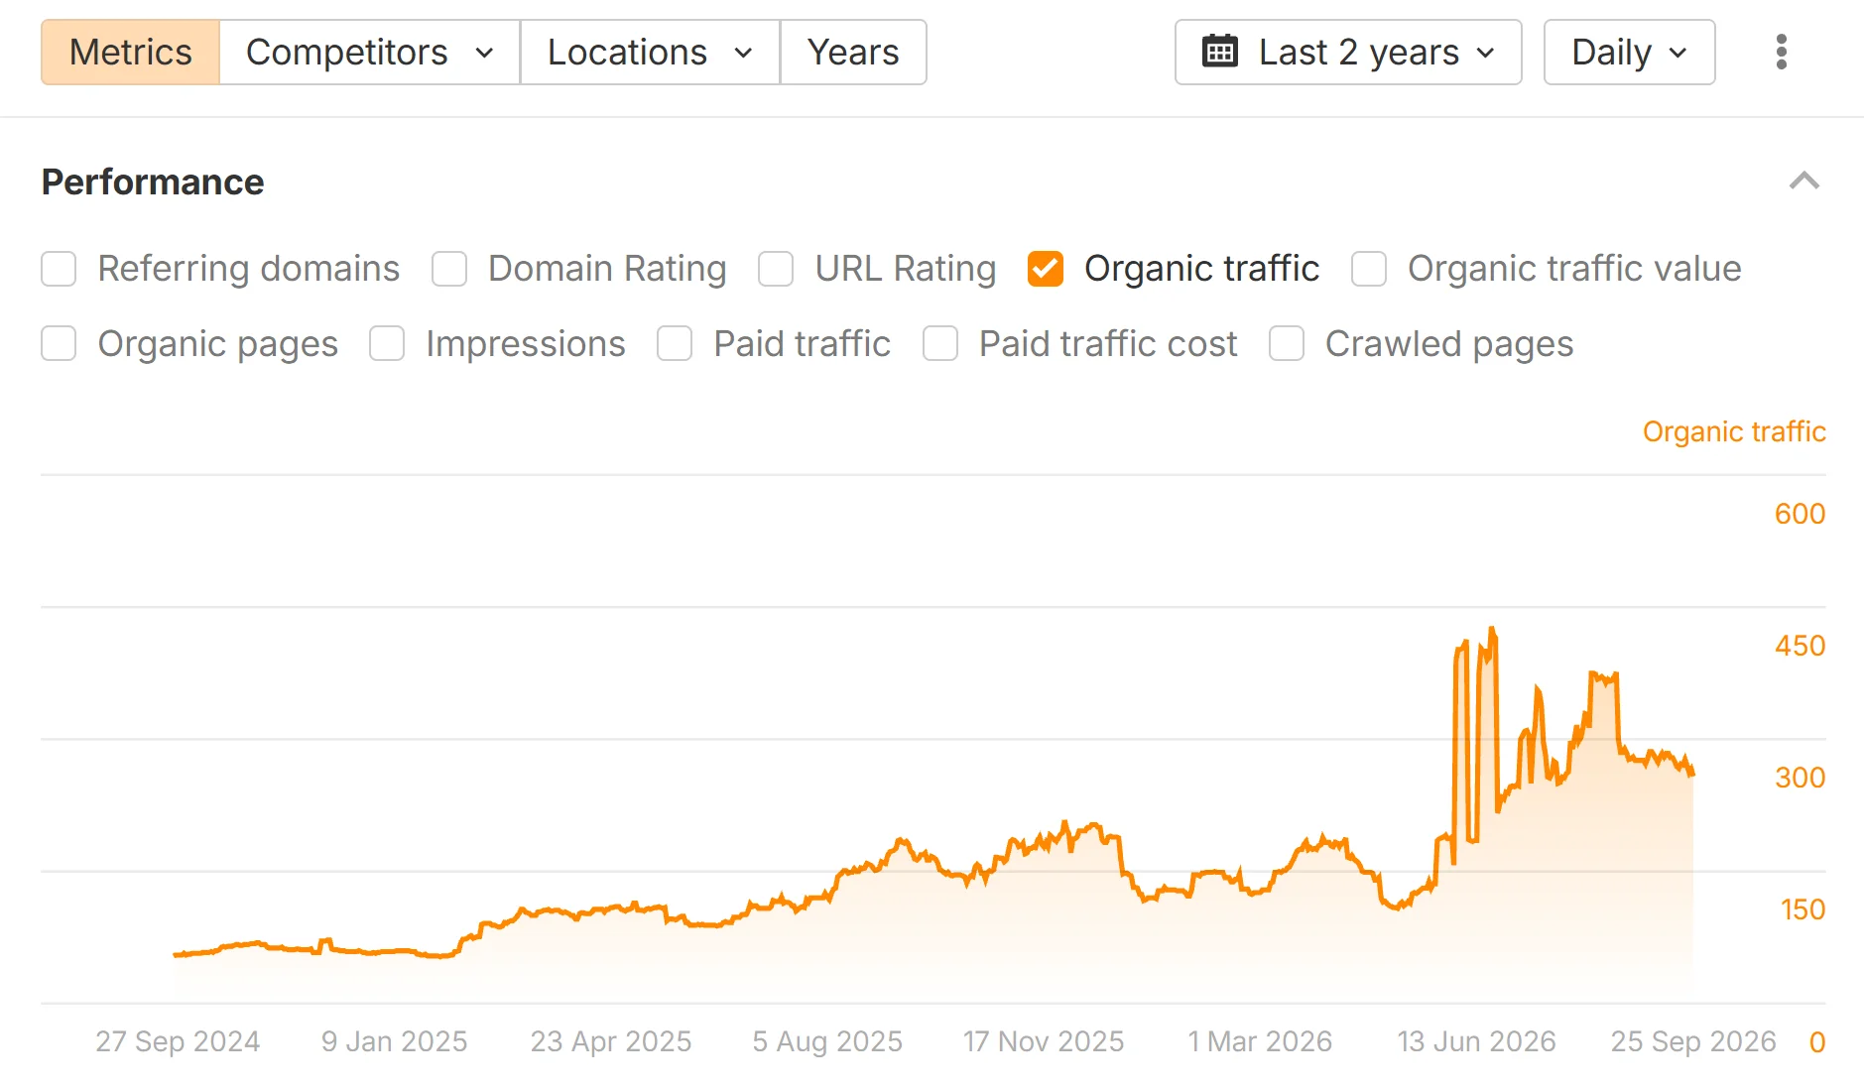Click the highest traffic peak on chart
Viewport: 1864px width, 1088px height.
point(1492,629)
